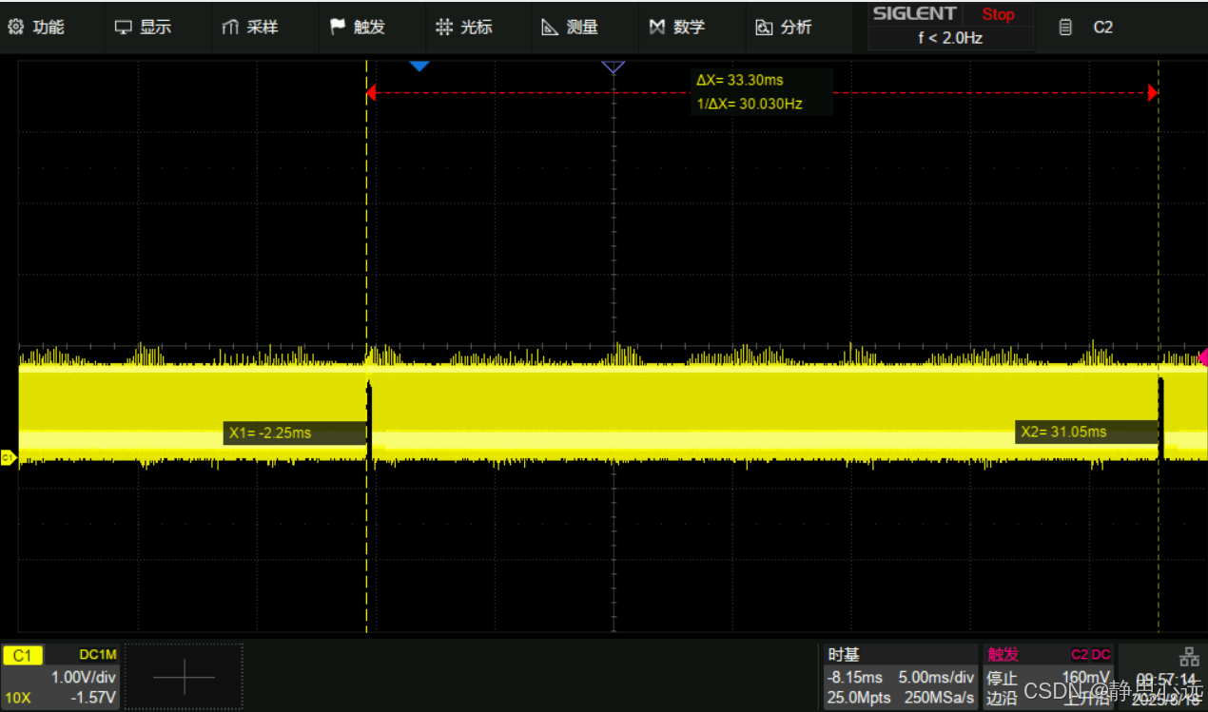1208x712 pixels.
Task: Click the 测量 ruler icon
Action: pos(549,28)
